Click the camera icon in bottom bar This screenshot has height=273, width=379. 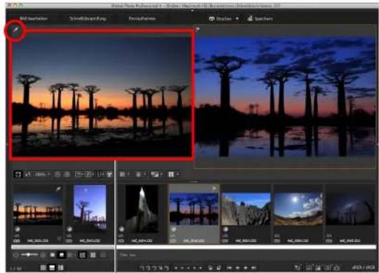coord(336,267)
